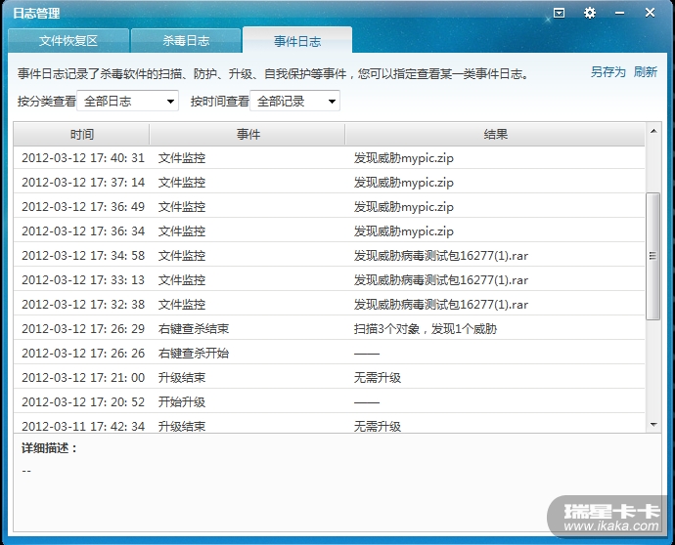Click the scrollbar up arrow
The image size is (675, 545).
tap(653, 131)
